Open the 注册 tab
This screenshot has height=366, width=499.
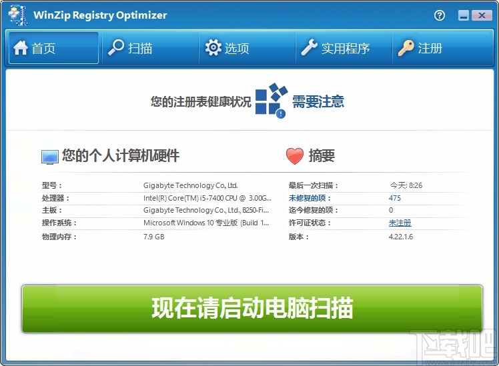point(442,48)
